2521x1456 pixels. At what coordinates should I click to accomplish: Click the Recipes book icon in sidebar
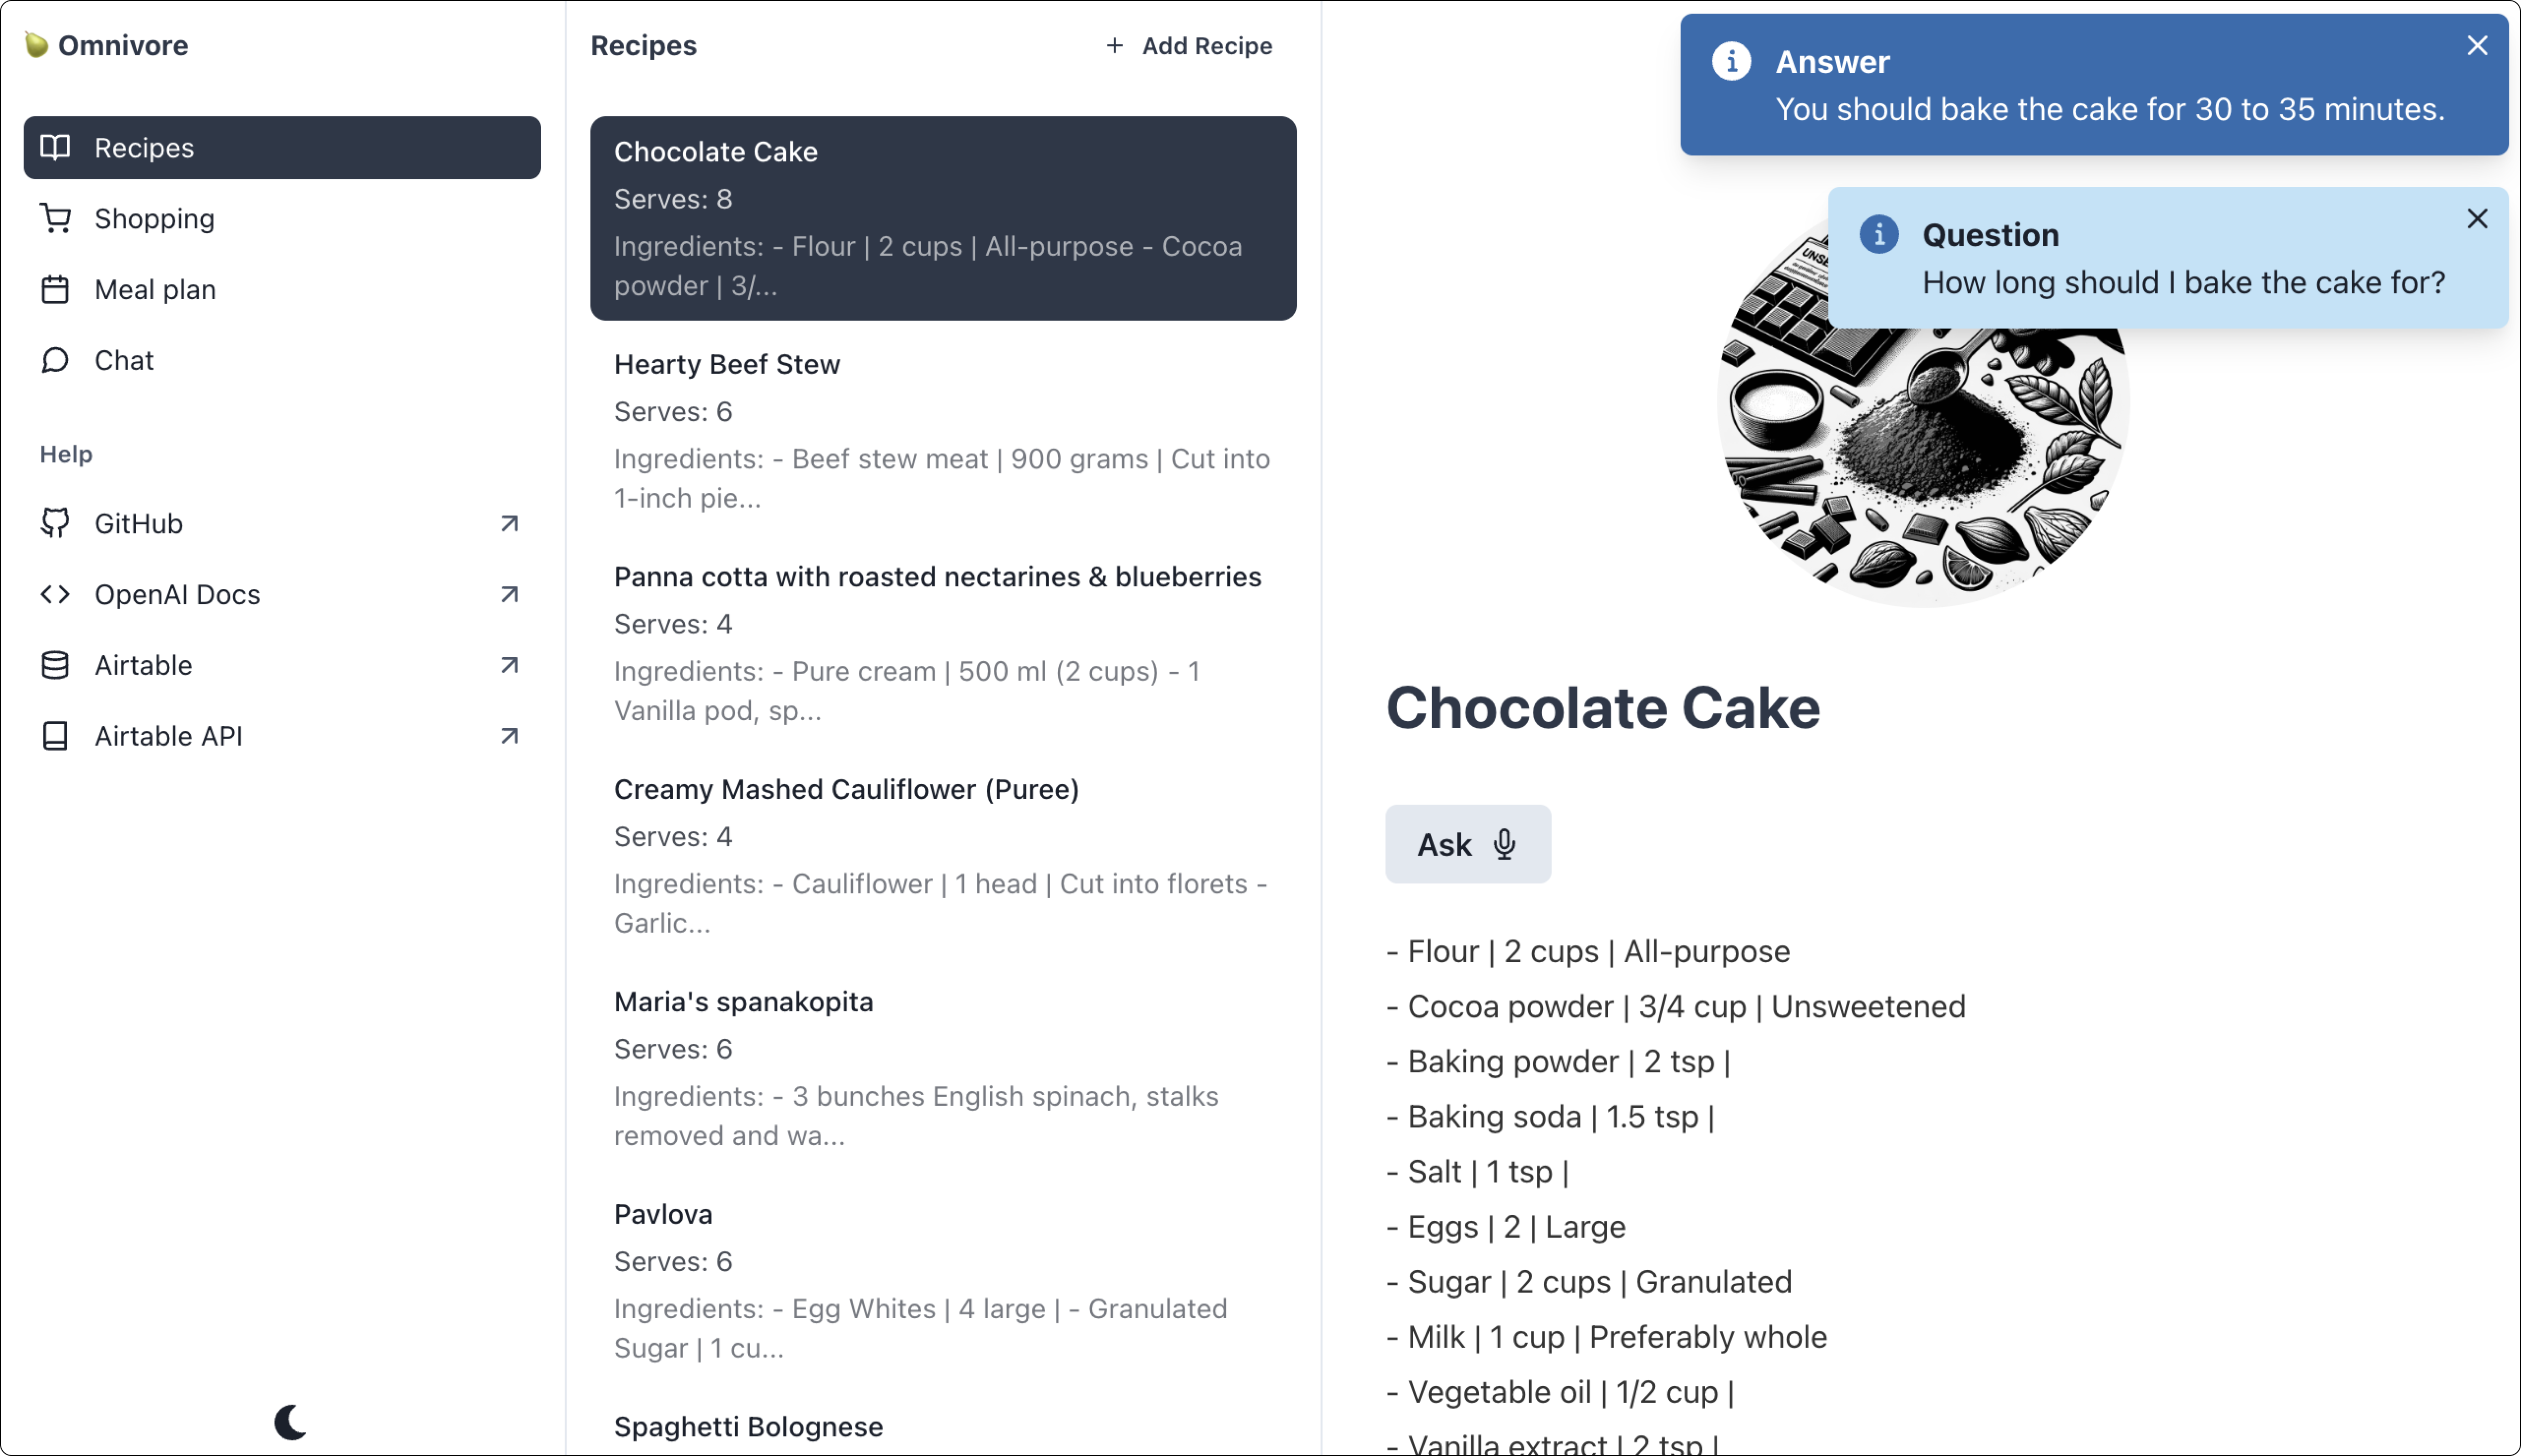[x=55, y=148]
